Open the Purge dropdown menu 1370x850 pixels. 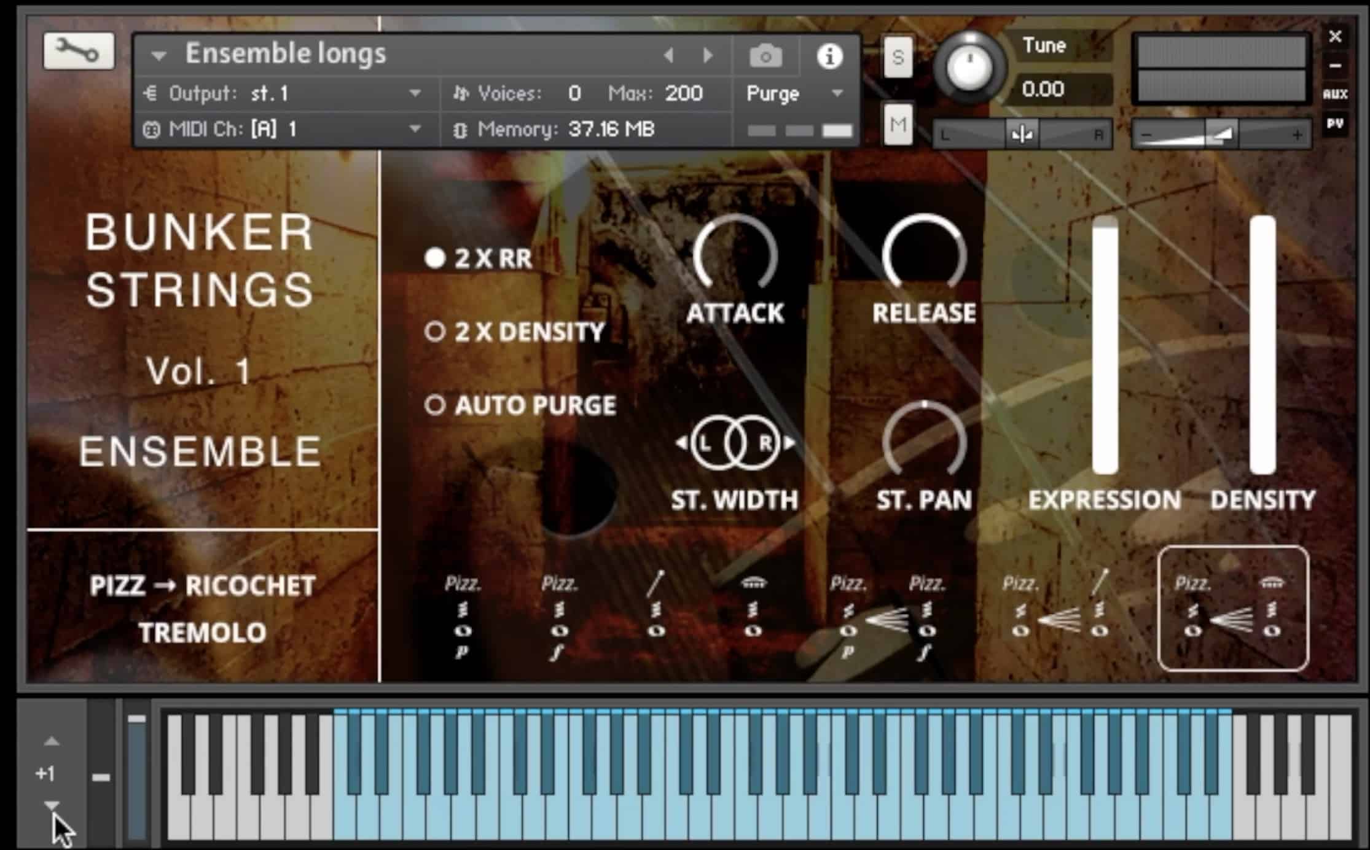pos(794,93)
